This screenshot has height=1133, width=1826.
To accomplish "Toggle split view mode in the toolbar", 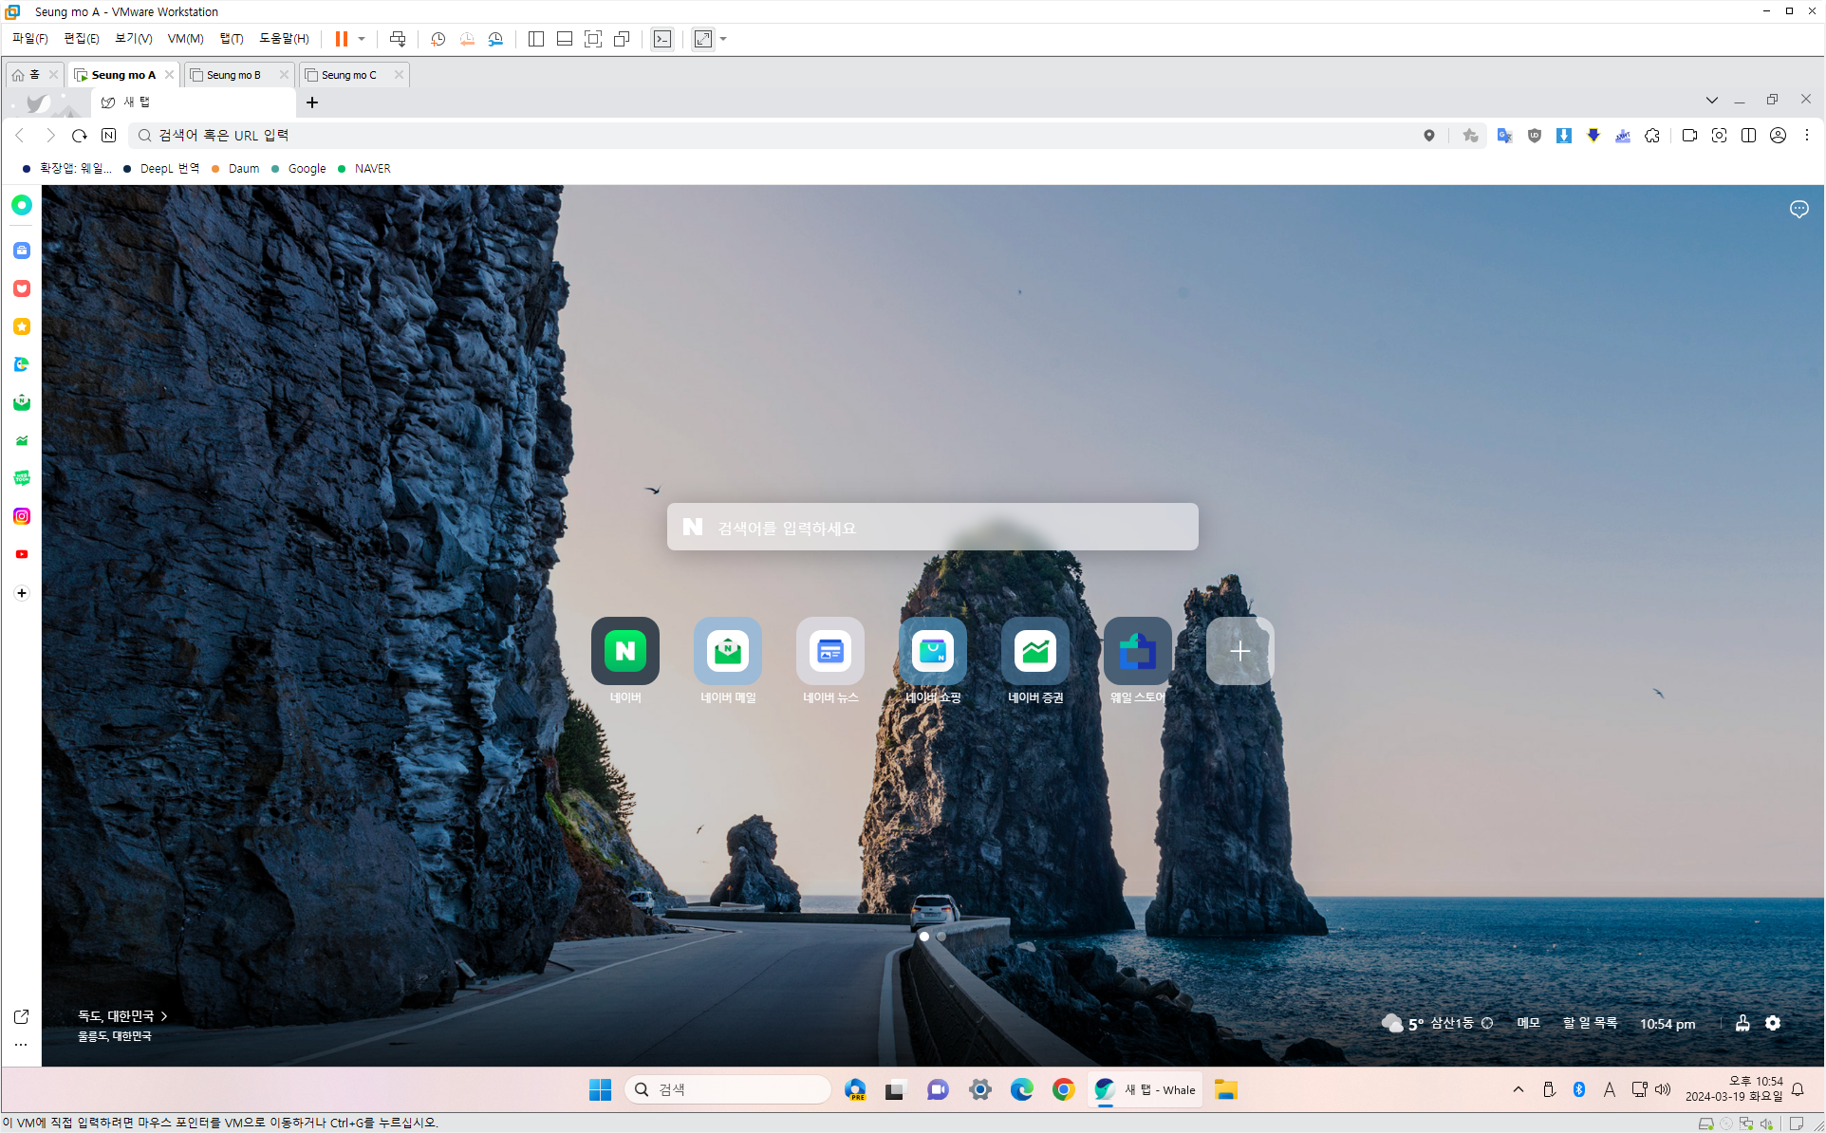I will click(x=1748, y=136).
